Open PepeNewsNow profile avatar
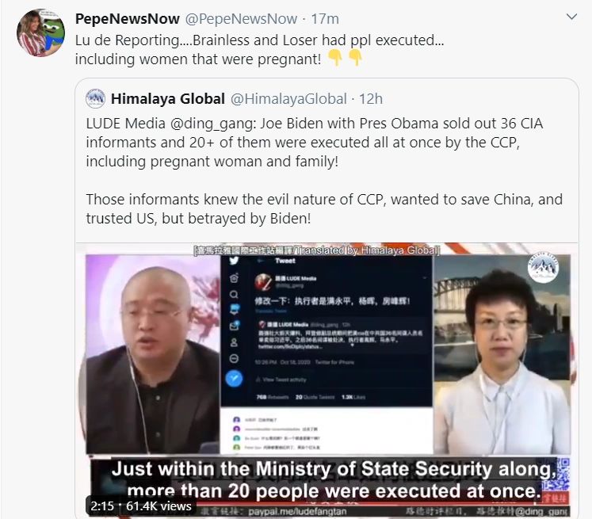This screenshot has height=519, width=592. coord(40,32)
